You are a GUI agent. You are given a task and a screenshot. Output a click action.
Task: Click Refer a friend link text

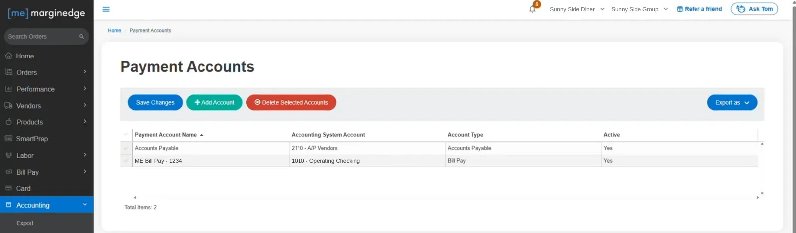coord(703,9)
